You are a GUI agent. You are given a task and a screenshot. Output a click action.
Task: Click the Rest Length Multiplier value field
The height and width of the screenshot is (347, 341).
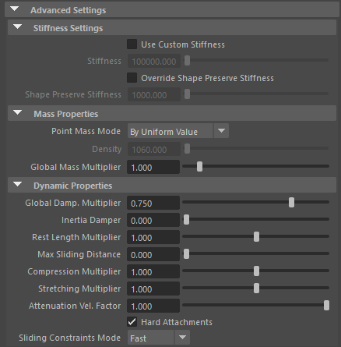coord(153,237)
